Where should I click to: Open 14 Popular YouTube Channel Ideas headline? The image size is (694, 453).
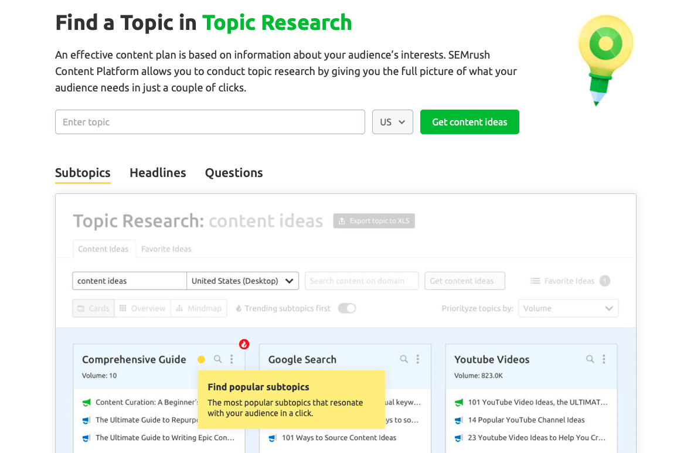pyautogui.click(x=526, y=420)
